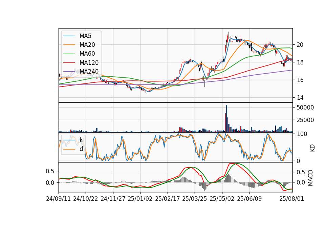Click the tallest volume bar in May
Screen dimensions: 325x234
226,119
